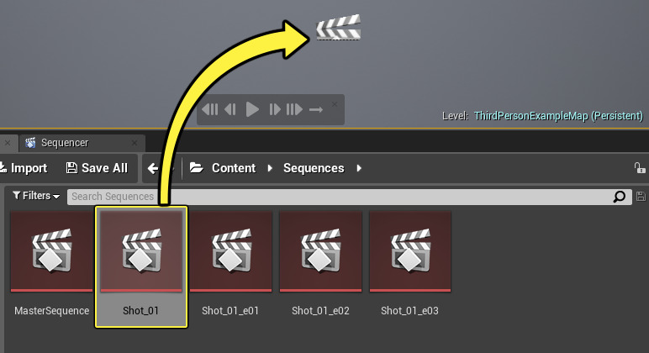
Task: Select the MasterSequence asset thumbnail
Action: 51,252
